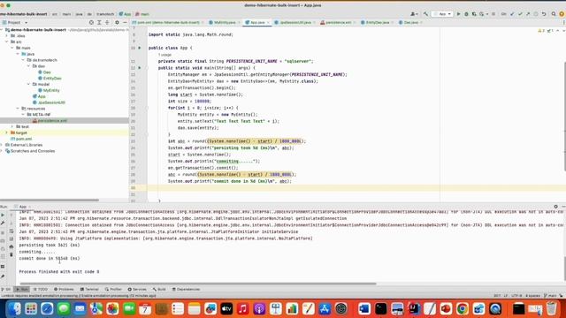Collapse the model package node
566x318 pixels.
point(29,84)
